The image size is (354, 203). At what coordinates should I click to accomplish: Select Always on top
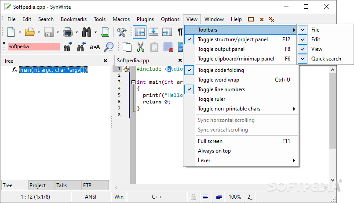tap(241, 151)
